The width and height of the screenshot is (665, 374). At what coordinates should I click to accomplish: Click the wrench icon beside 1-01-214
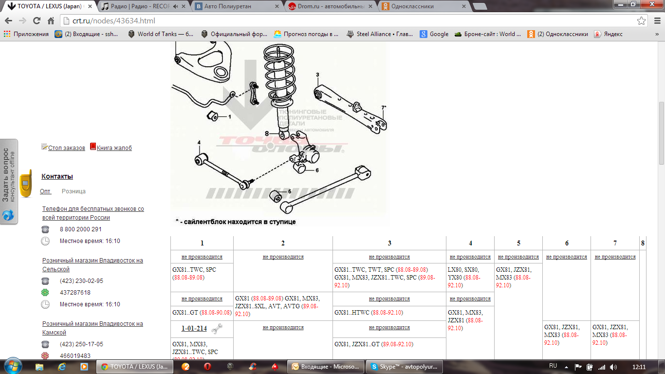(x=217, y=329)
